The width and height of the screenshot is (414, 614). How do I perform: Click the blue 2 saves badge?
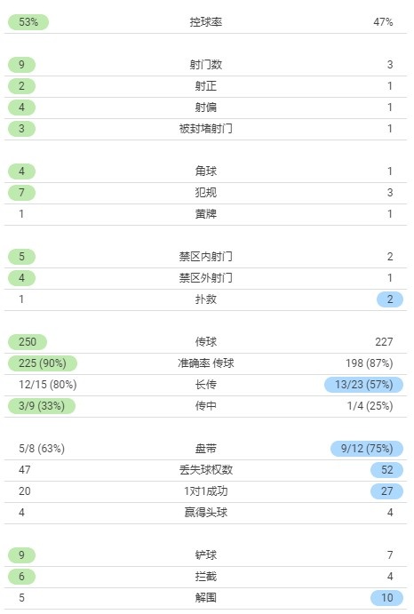pos(390,299)
